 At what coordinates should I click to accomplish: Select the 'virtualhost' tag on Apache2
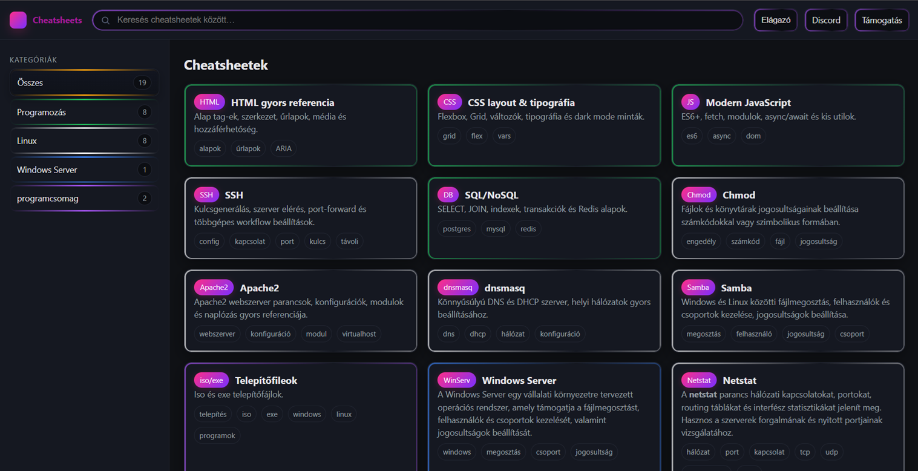[x=359, y=334]
